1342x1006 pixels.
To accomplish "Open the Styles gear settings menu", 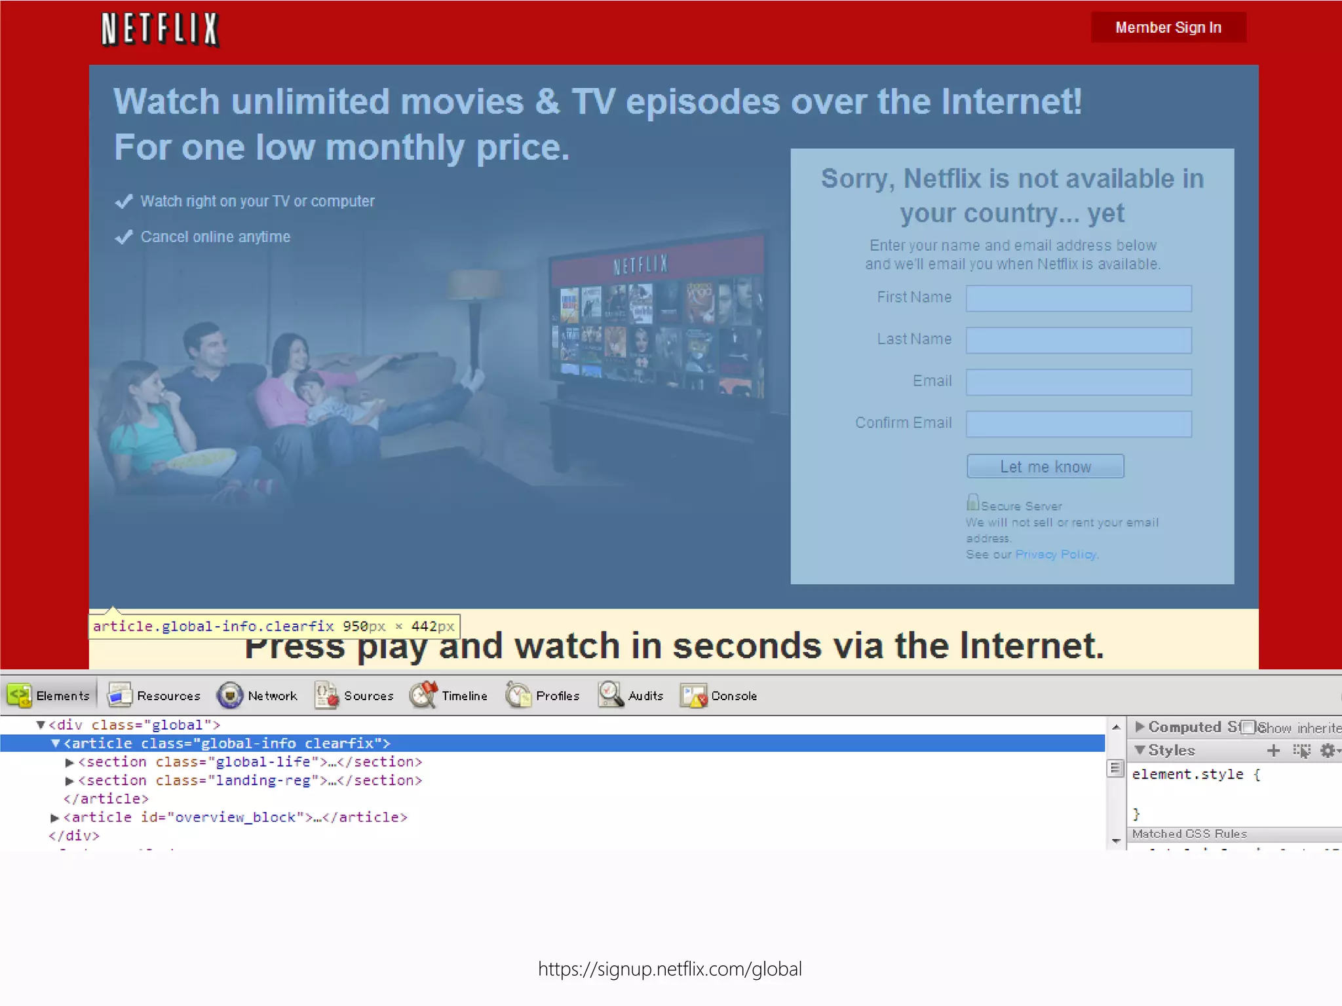I will point(1329,751).
